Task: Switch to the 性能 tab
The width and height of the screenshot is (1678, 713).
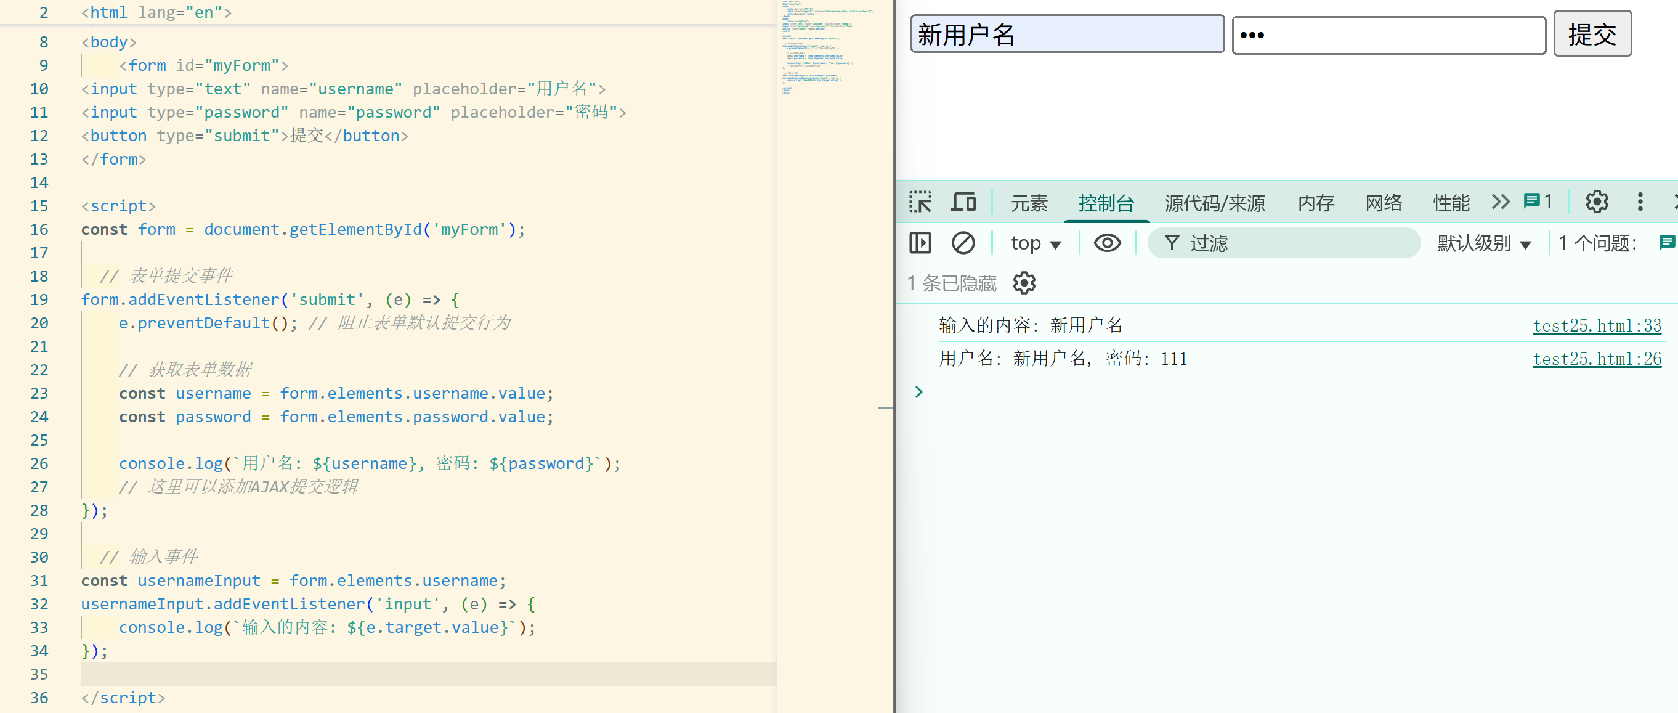Action: [x=1451, y=203]
